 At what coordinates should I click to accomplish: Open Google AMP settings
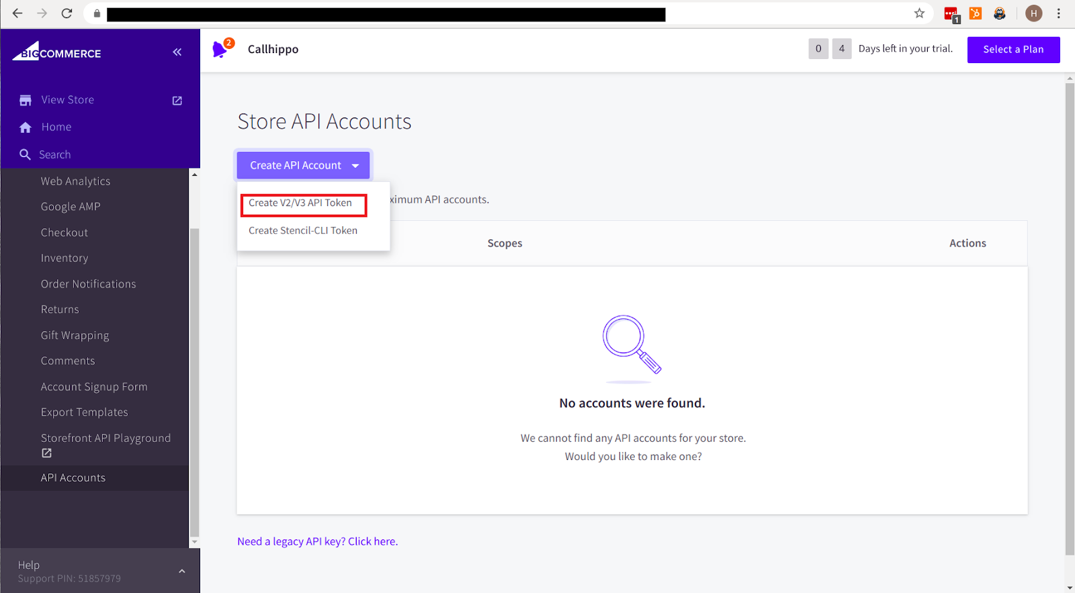coord(71,207)
